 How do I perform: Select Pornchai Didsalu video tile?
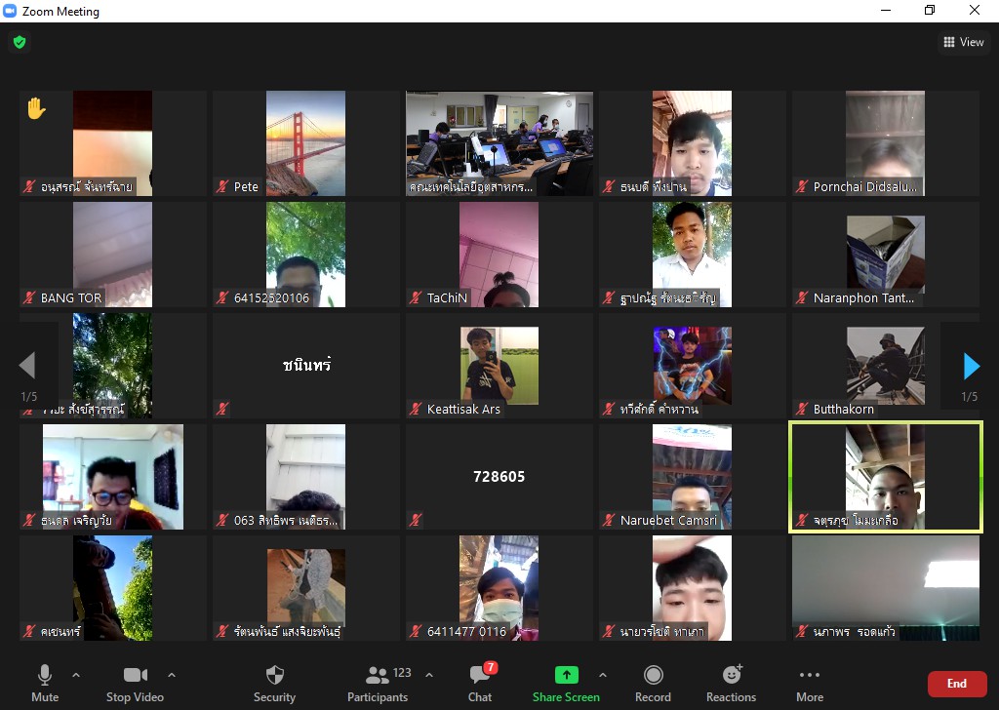(x=886, y=142)
